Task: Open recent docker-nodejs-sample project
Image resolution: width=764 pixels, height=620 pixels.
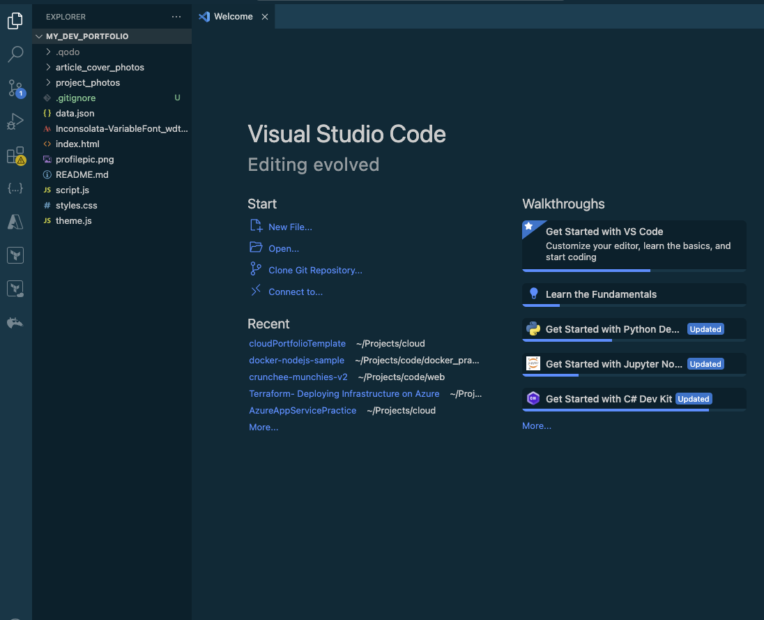Action: click(x=296, y=360)
